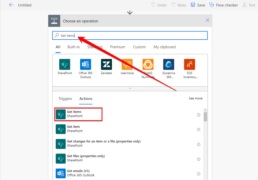Open the My clipboard tab
258x180 pixels.
tap(165, 47)
